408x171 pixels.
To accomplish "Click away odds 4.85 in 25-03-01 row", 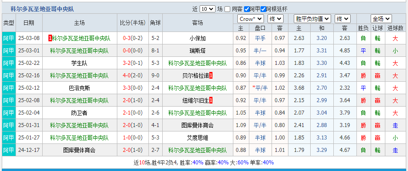I will point(345,51).
